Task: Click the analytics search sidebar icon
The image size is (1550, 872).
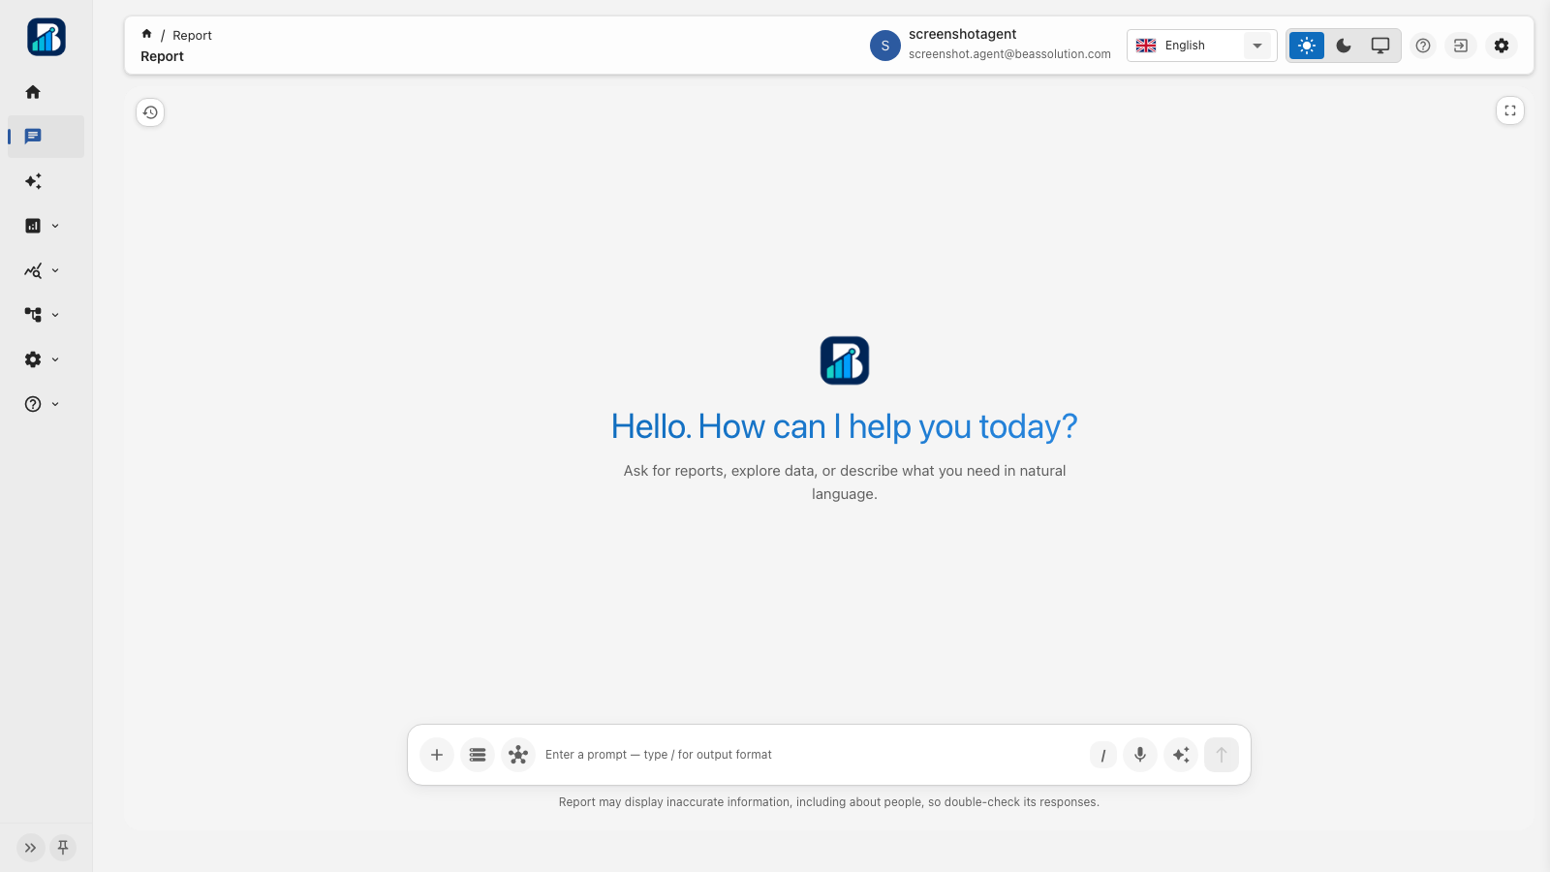Action: click(x=33, y=270)
